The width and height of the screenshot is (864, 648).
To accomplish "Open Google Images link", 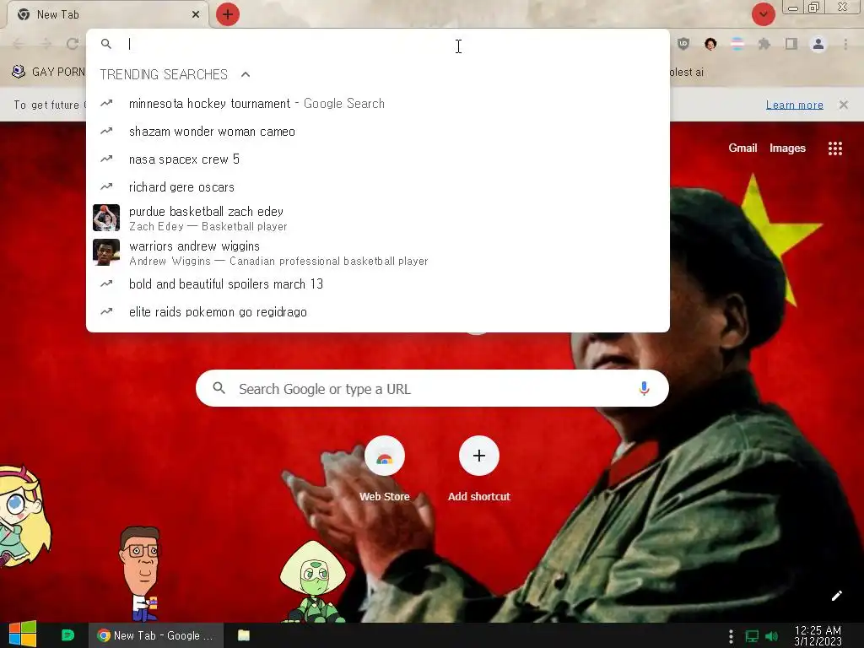I will (787, 148).
